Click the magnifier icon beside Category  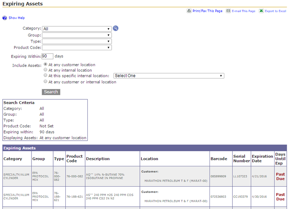click(116, 28)
